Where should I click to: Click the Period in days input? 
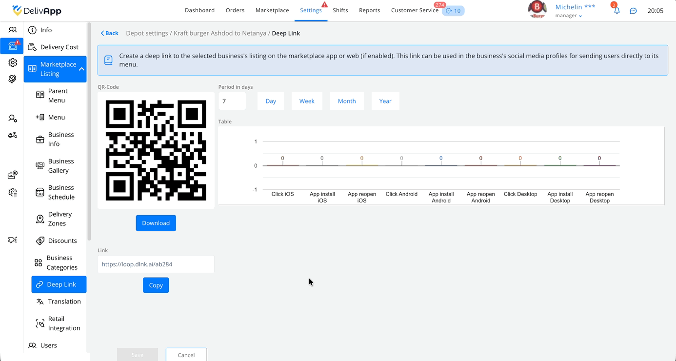(x=232, y=101)
